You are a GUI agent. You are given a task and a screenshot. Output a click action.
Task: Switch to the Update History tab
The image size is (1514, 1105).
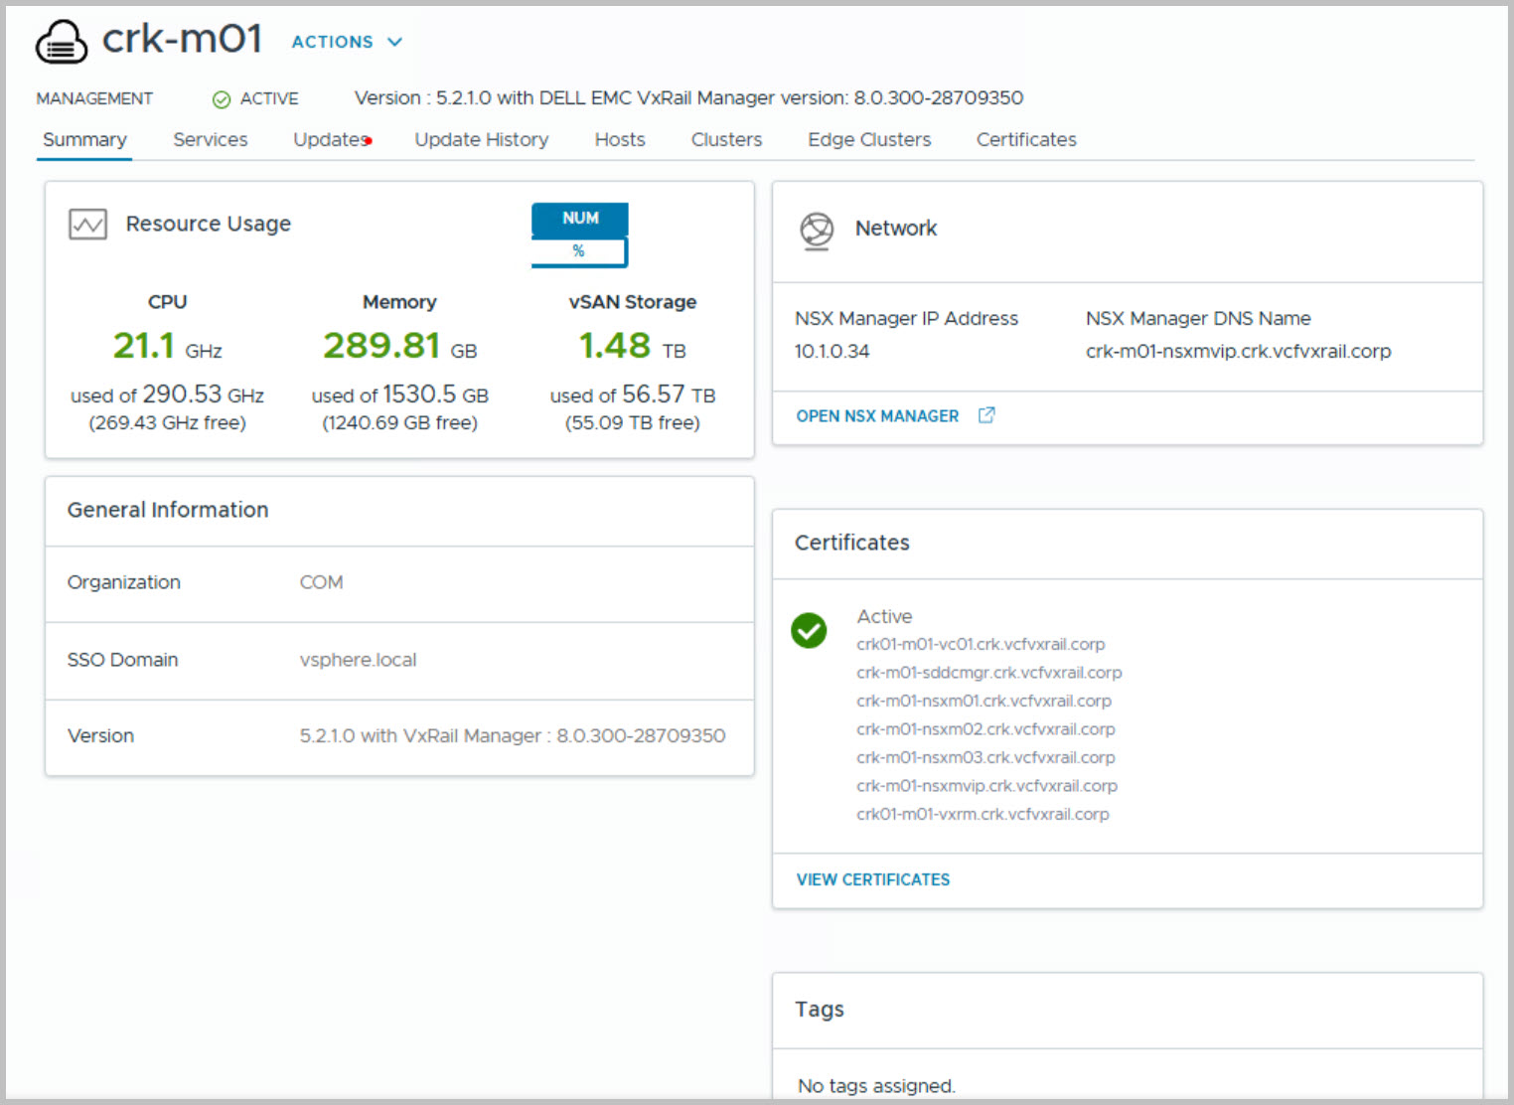(x=481, y=140)
